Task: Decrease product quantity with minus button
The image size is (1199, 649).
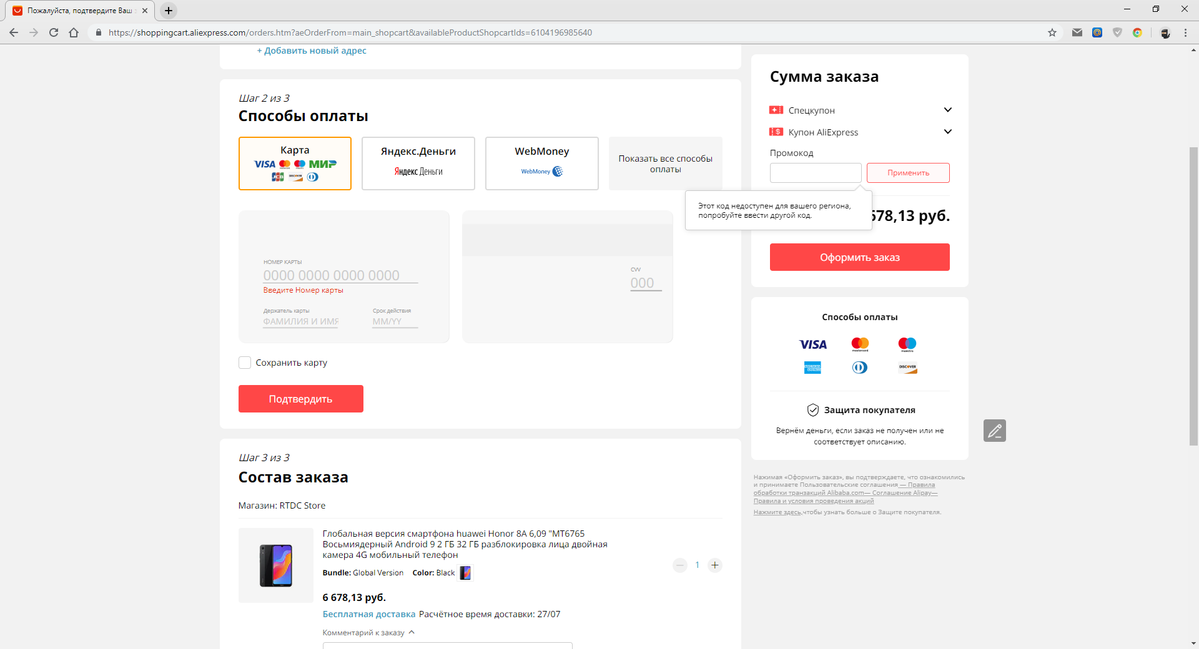Action: [x=680, y=565]
